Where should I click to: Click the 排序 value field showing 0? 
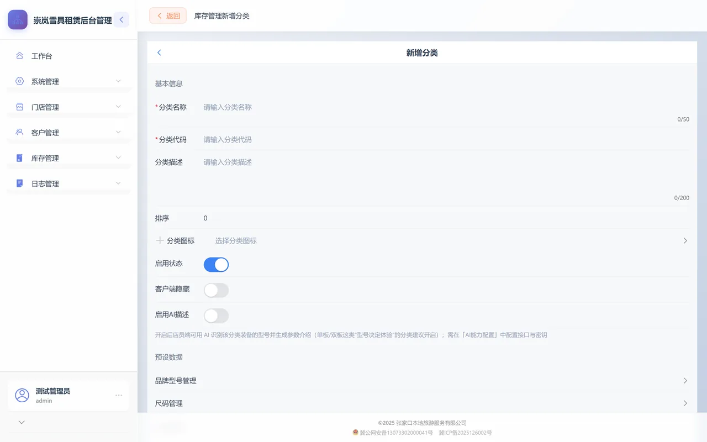point(446,218)
